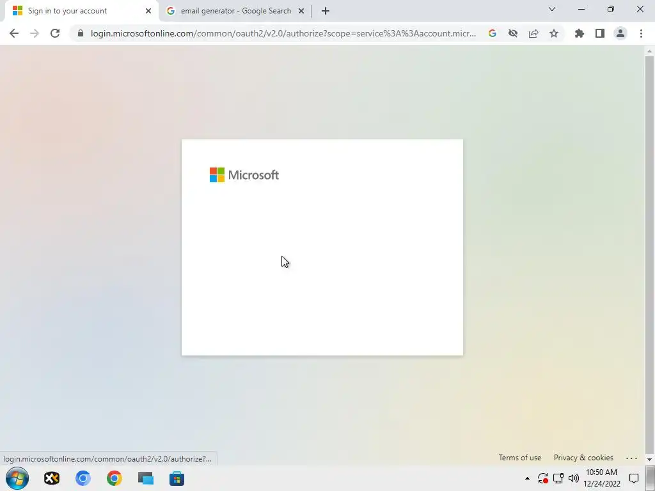Open the black X app in taskbar
Viewport: 655px width, 491px height.
pos(52,478)
